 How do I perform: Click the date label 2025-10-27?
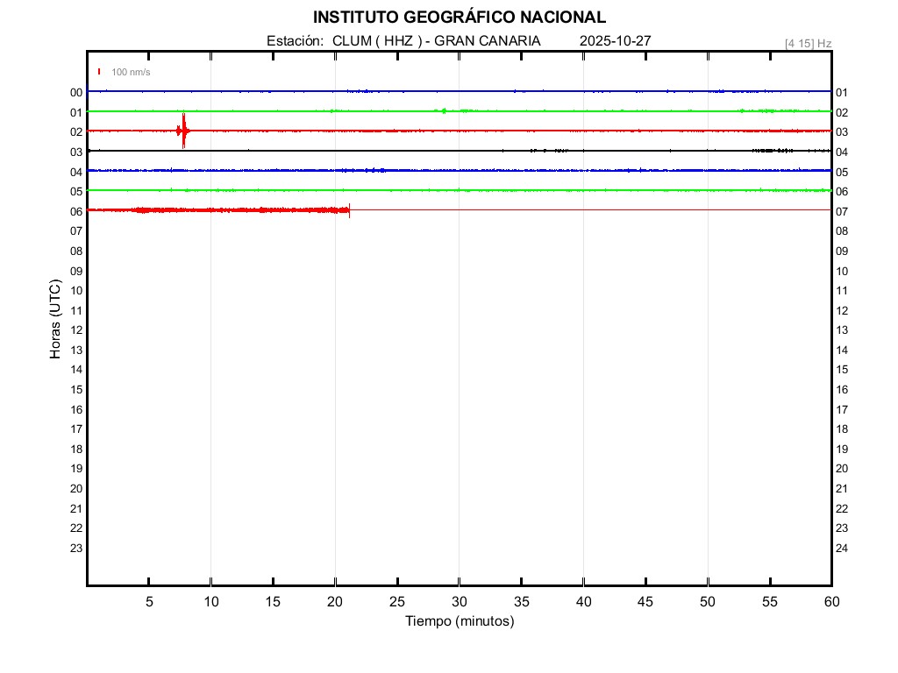point(615,41)
